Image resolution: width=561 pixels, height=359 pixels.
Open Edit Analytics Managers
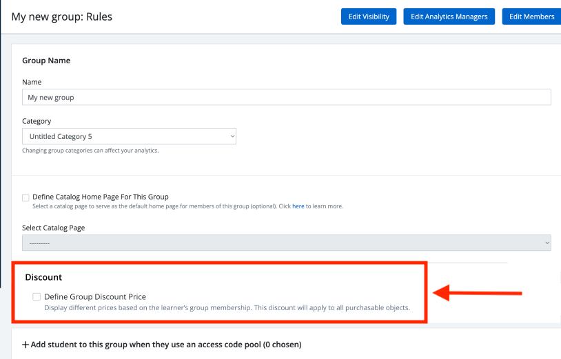click(x=449, y=17)
